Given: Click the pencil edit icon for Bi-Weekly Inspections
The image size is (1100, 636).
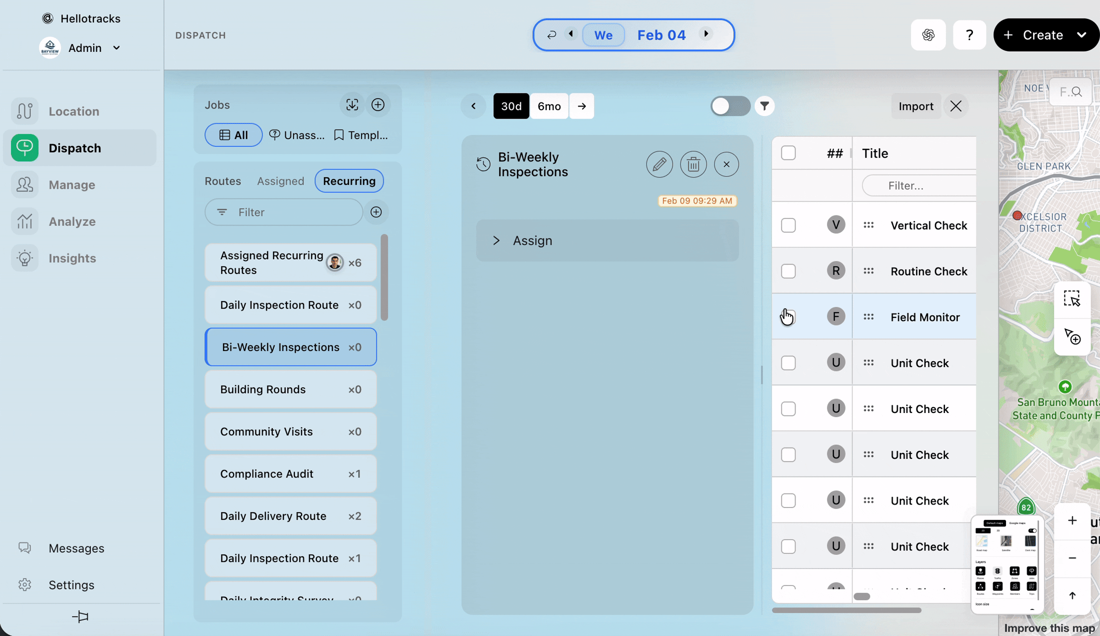Looking at the screenshot, I should point(659,164).
